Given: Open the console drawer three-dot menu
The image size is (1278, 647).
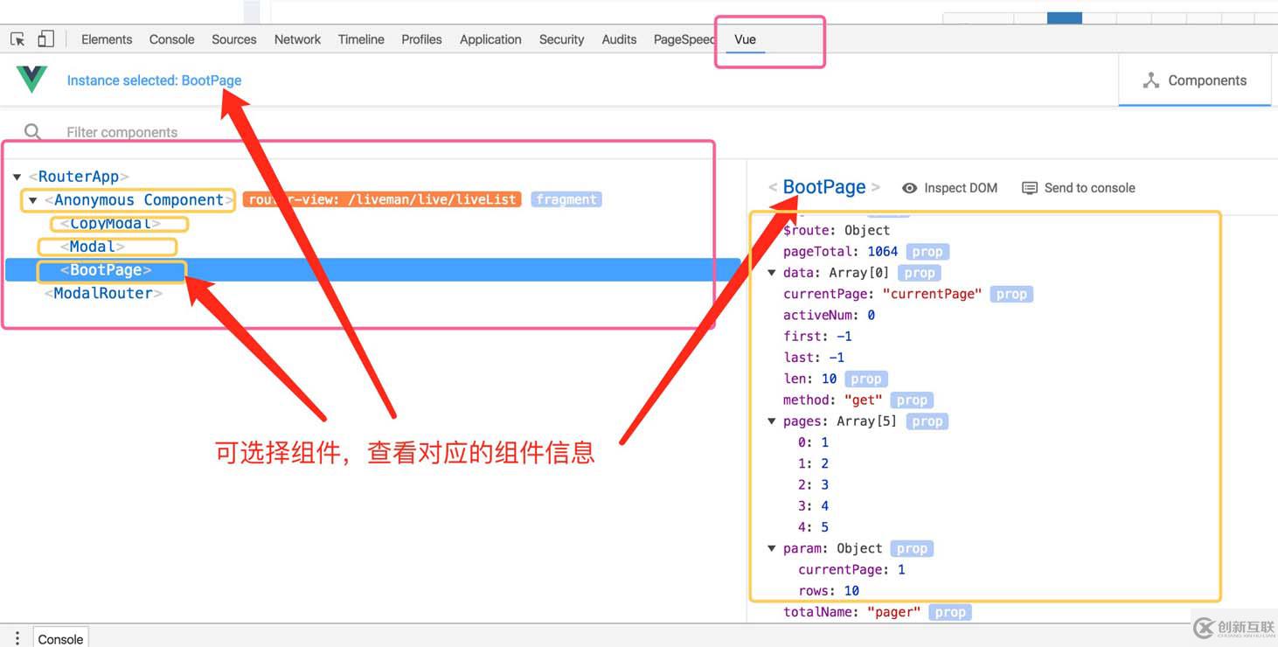Looking at the screenshot, I should tap(17, 638).
